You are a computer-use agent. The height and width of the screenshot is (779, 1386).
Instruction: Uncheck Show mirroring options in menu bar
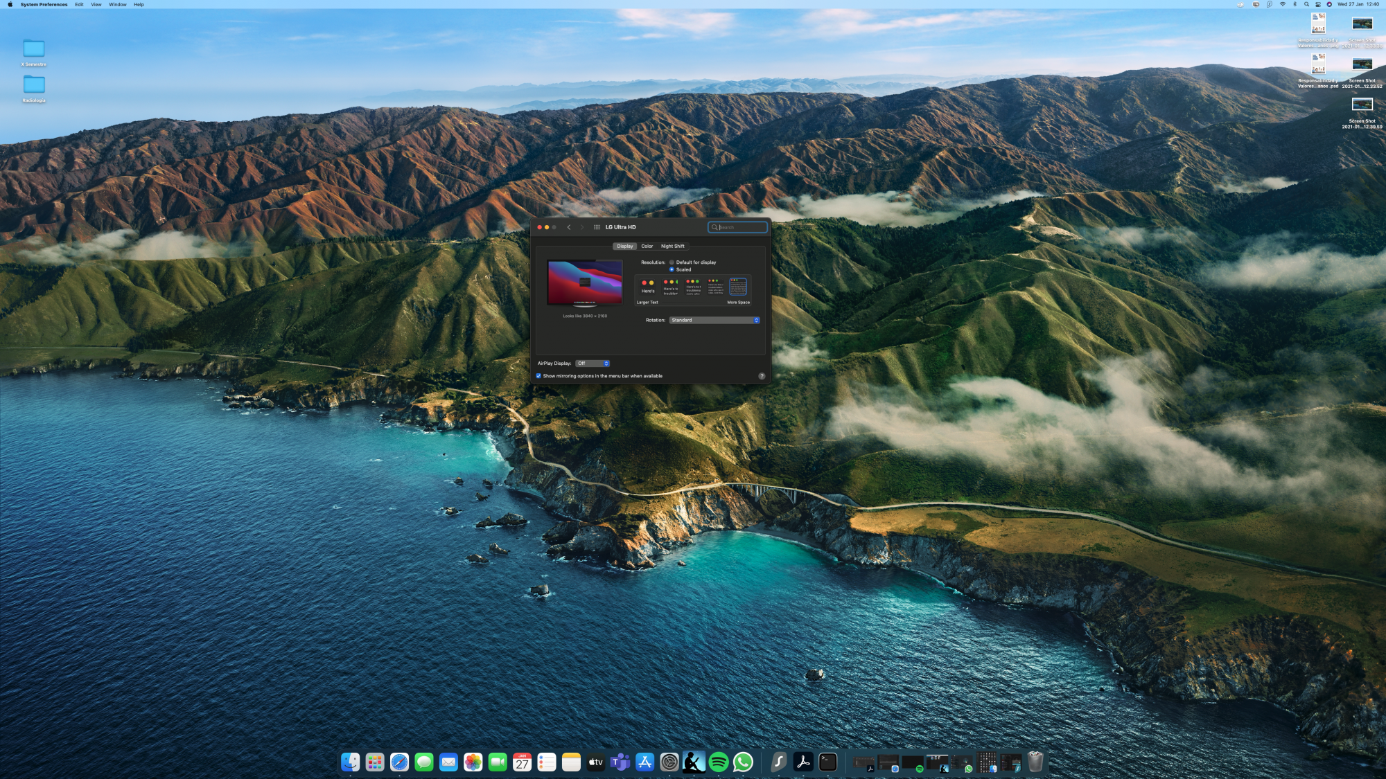(538, 376)
